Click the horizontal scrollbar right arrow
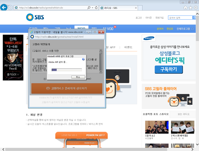Screen dimensions: 199x151 192,149
